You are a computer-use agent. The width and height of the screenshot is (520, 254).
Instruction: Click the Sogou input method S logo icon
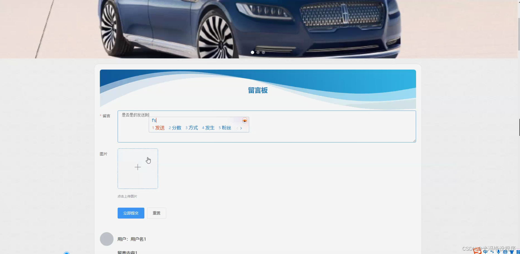[478, 252]
